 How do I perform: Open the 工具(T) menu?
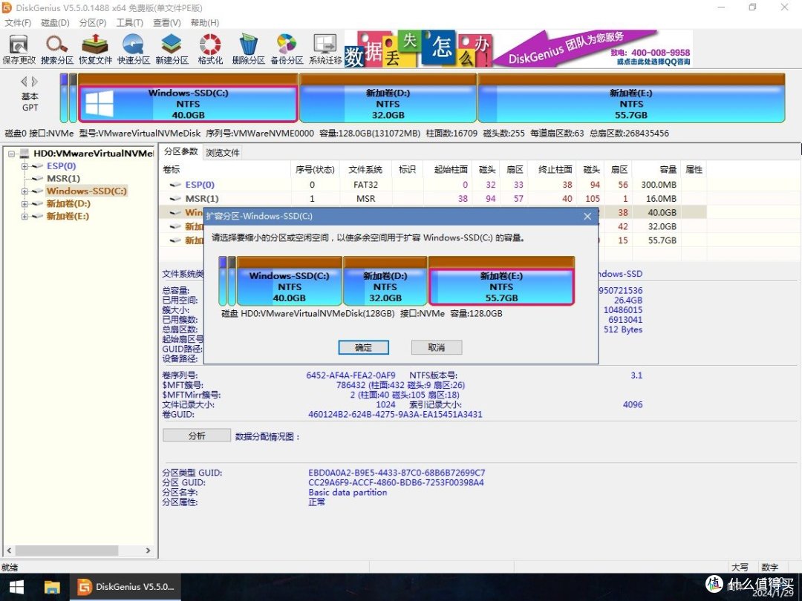pos(129,22)
